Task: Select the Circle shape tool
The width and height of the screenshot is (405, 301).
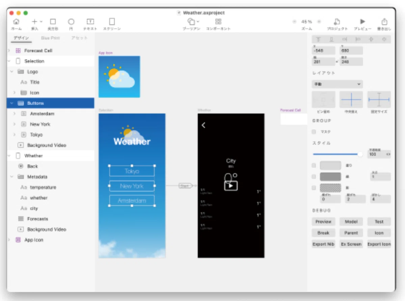Action: point(71,22)
